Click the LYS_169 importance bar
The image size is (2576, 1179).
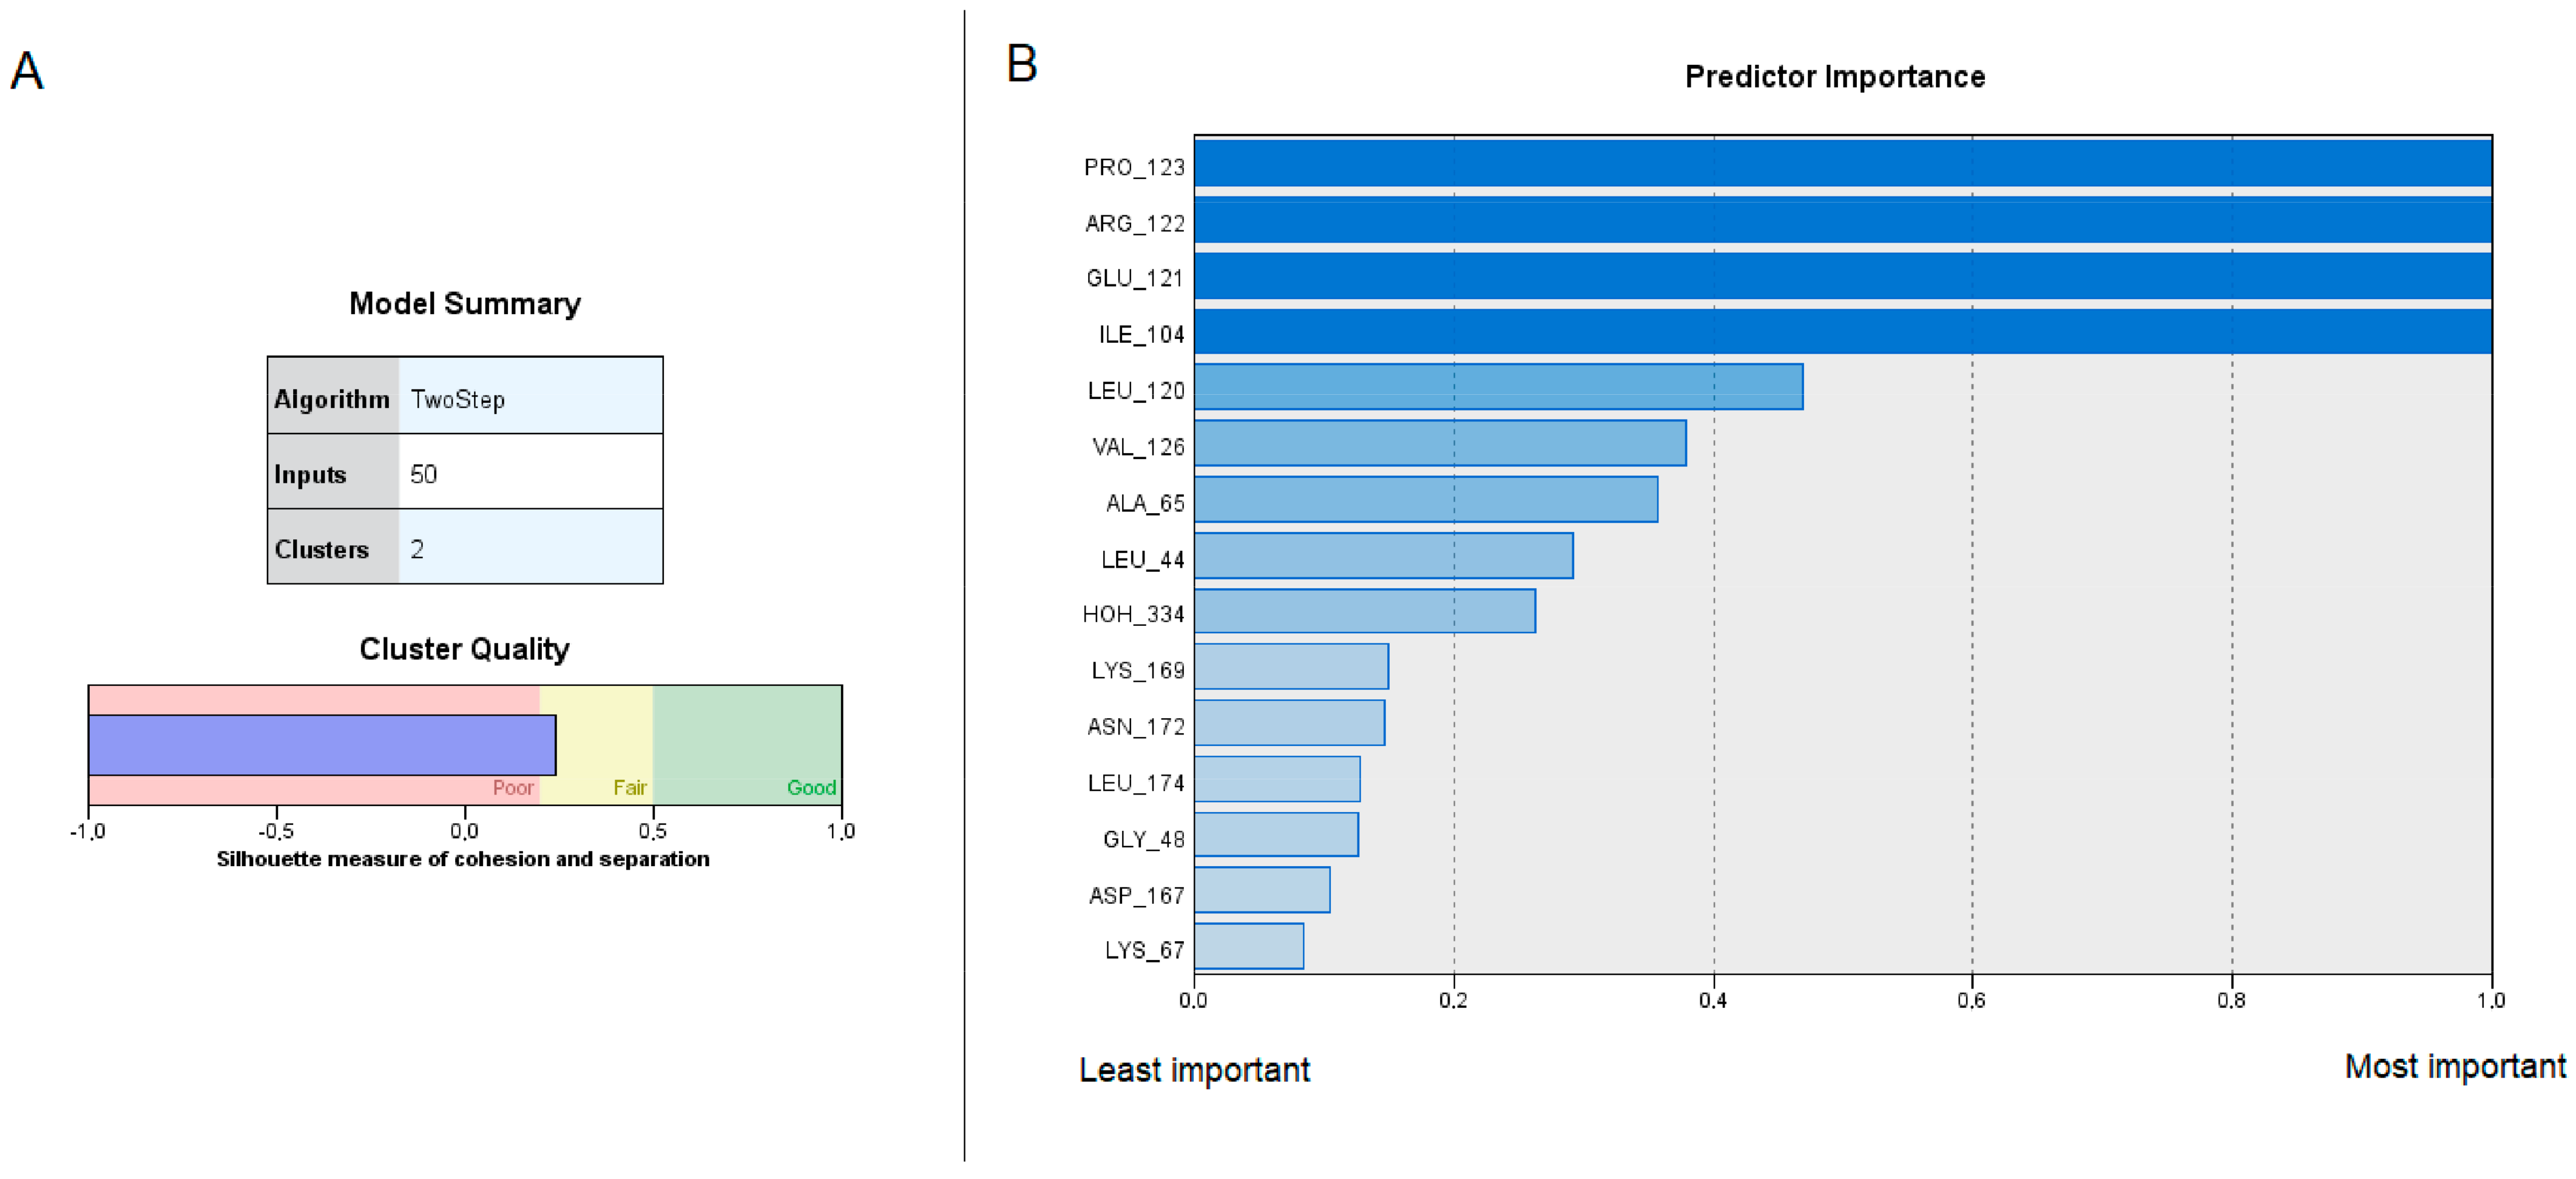click(1291, 667)
